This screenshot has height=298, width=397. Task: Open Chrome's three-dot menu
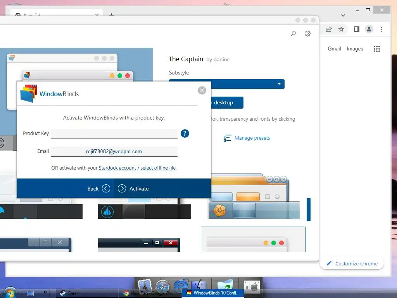(381, 29)
